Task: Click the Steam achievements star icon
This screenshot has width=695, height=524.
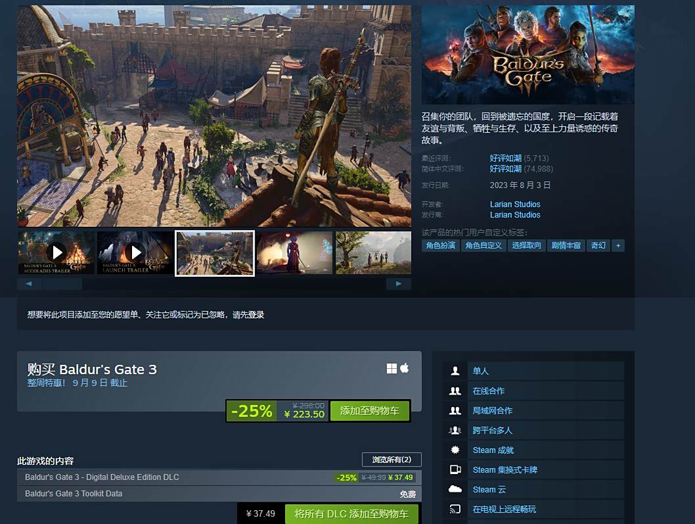Action: click(x=455, y=450)
